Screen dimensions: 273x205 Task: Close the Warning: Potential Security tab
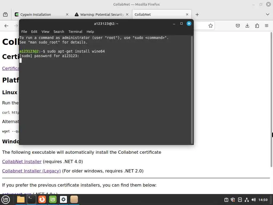(x=127, y=14)
